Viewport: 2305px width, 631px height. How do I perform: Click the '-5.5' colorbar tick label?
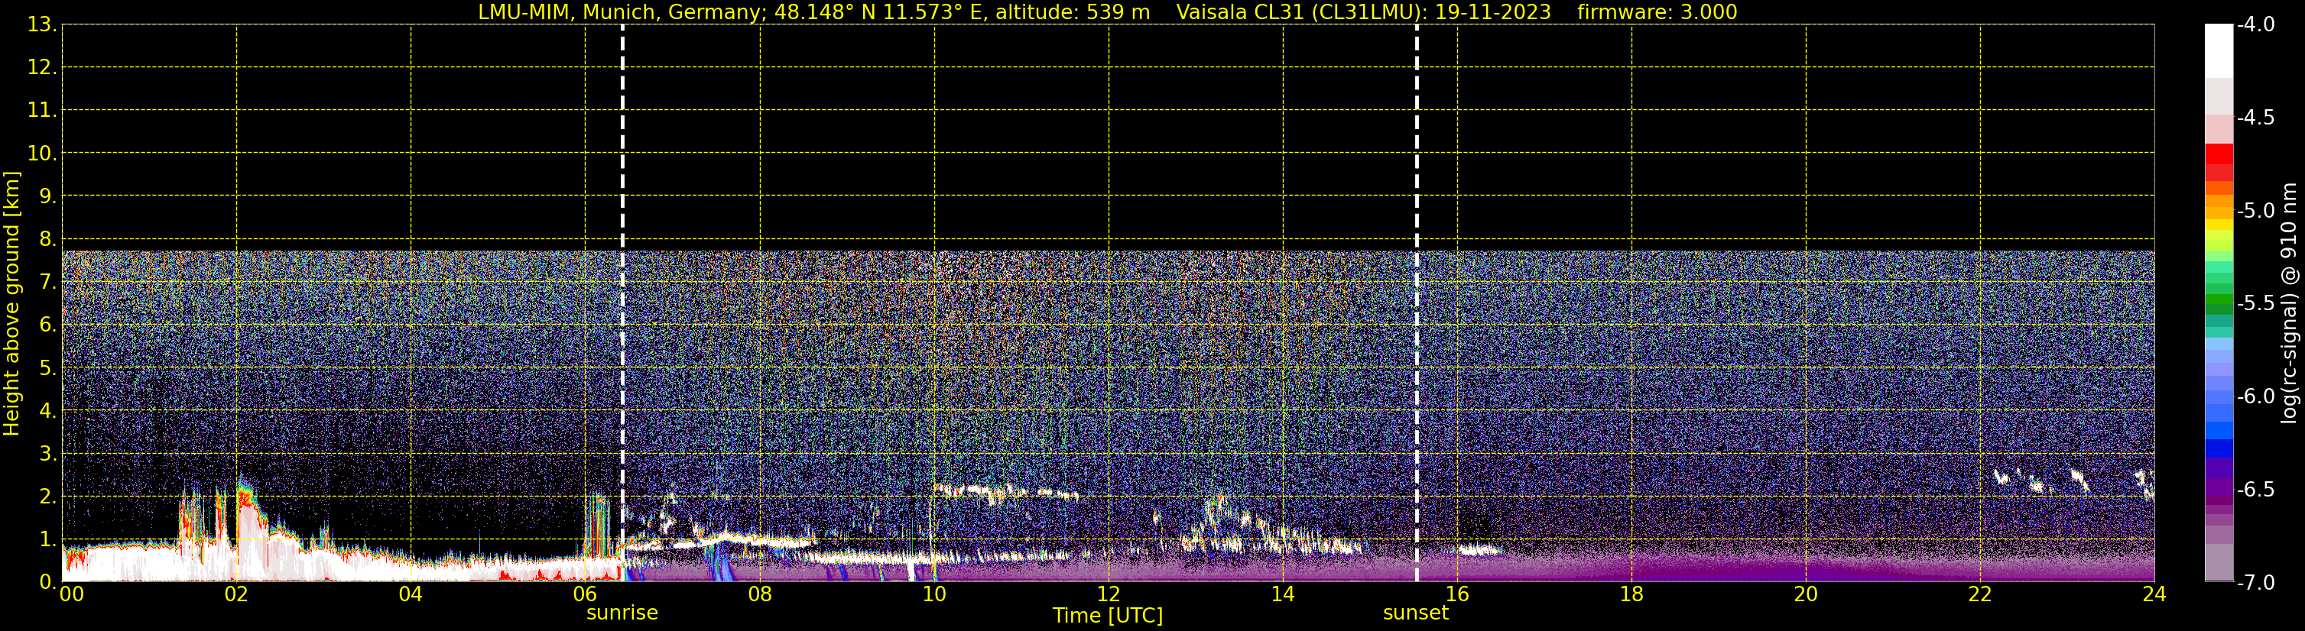coord(2255,304)
